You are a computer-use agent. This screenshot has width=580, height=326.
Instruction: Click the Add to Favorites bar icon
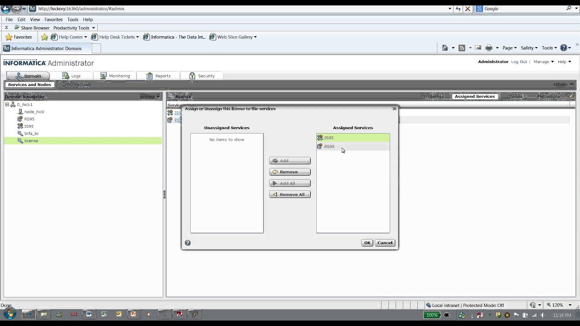(x=44, y=37)
